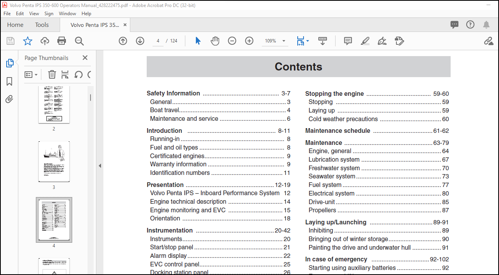Select page 3 thumbnail
Image resolution: width=499 pixels, height=275 pixels.
coord(54,162)
